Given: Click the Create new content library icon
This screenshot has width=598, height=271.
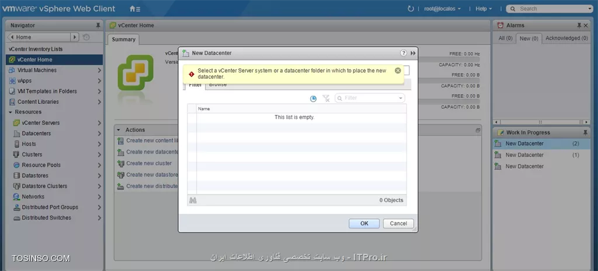Looking at the screenshot, I should click(x=121, y=140).
